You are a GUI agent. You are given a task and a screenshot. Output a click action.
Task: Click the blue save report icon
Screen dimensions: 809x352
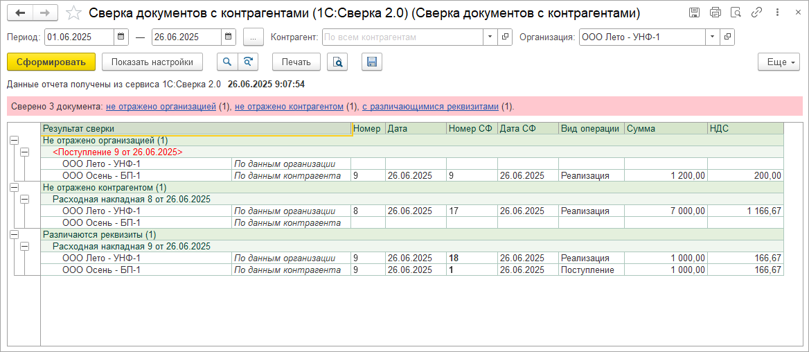[x=371, y=62]
